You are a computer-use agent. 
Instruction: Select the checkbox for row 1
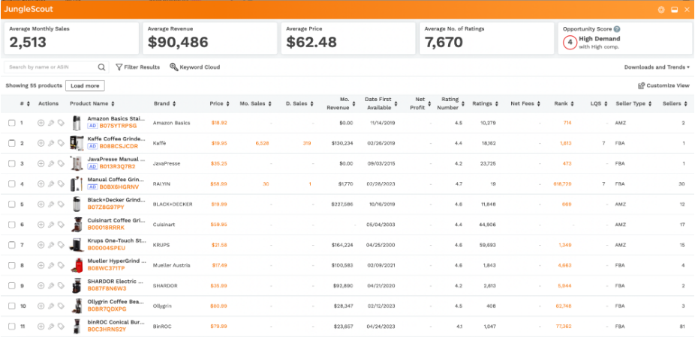(x=11, y=123)
